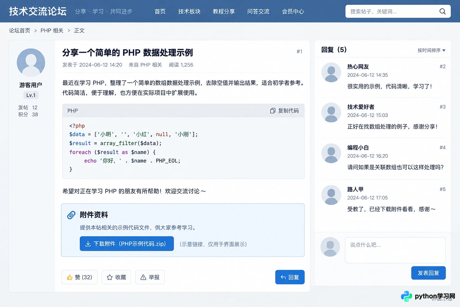Viewport: 460px width, 307px height.
Task: Click the #1 post floor number
Action: [299, 51]
